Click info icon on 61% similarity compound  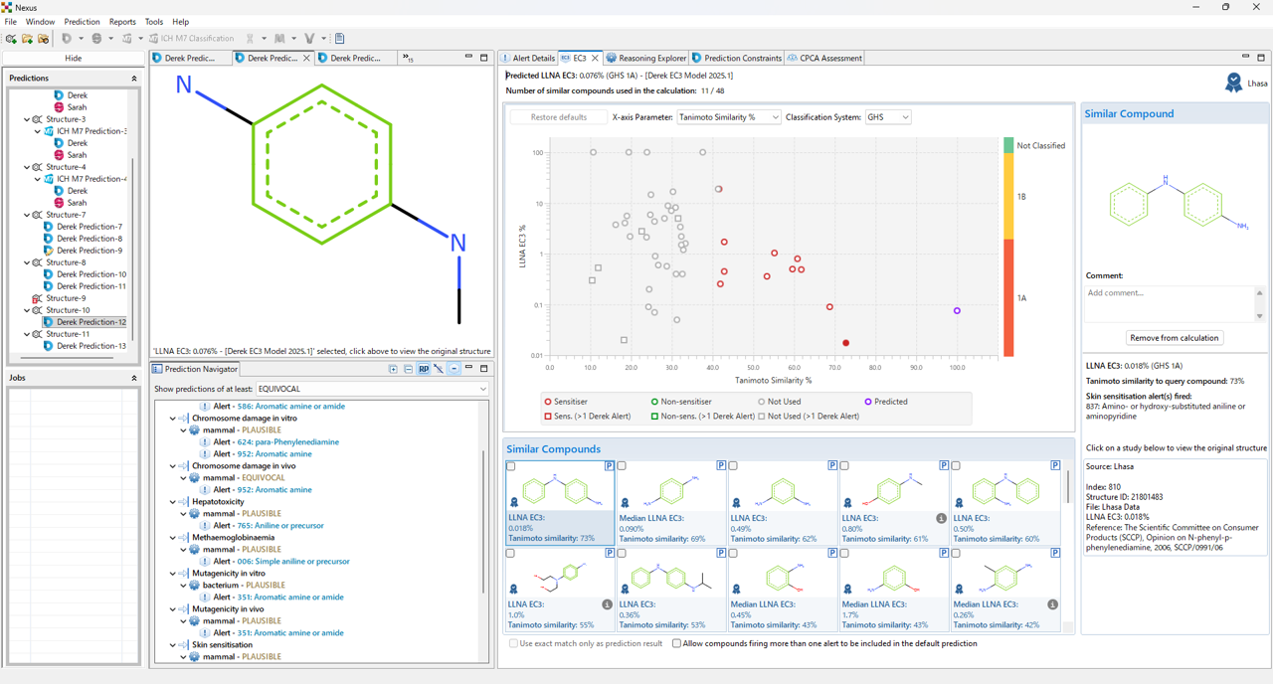(x=941, y=518)
